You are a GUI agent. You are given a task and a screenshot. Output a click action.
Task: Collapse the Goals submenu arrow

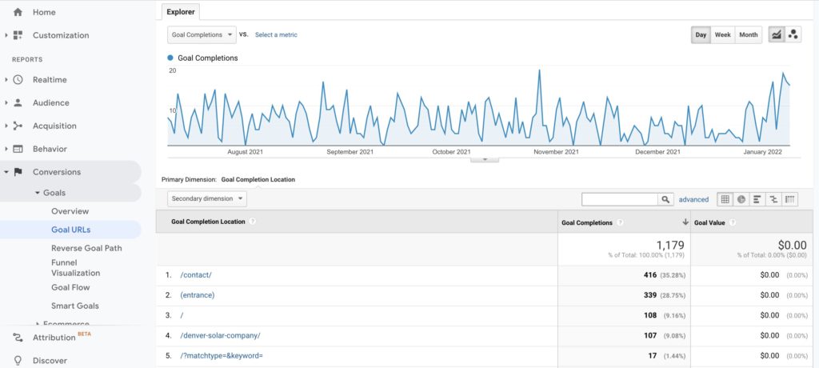click(38, 193)
